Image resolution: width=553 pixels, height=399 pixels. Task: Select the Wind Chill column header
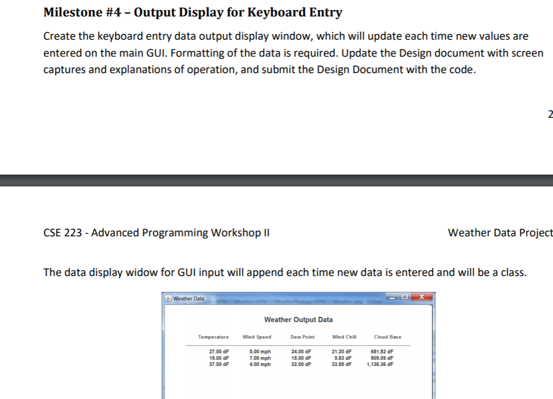tap(344, 337)
